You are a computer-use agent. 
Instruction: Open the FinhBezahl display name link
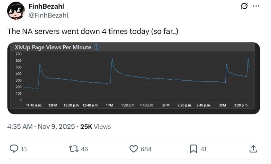[x=46, y=7]
